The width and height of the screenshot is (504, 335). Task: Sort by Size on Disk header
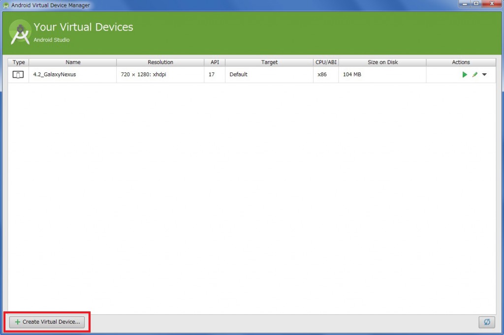(382, 62)
